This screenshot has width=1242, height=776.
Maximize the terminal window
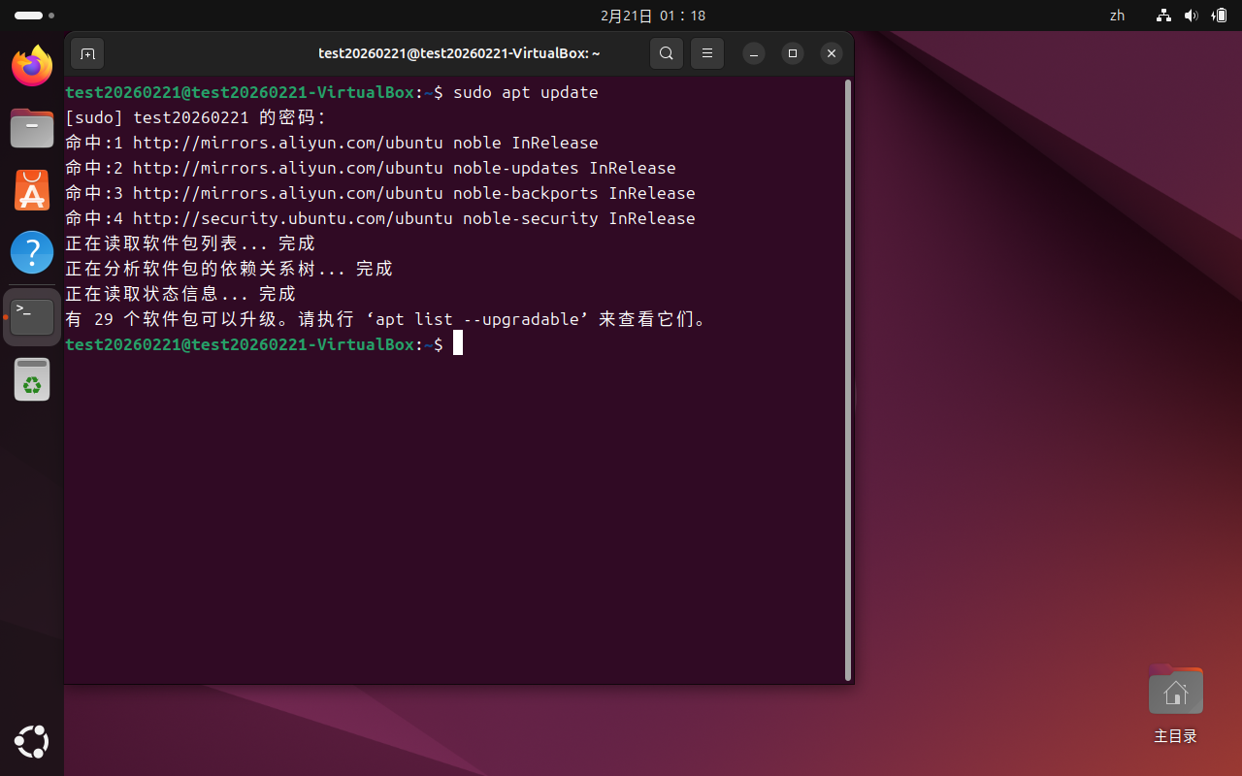coord(793,53)
